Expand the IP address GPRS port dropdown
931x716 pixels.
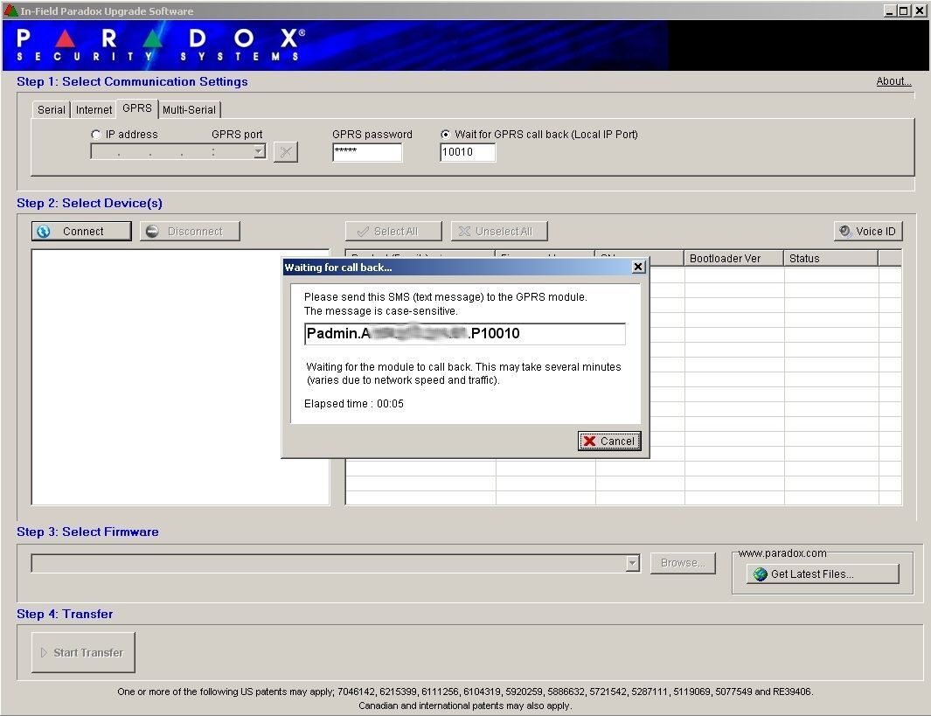tap(258, 152)
